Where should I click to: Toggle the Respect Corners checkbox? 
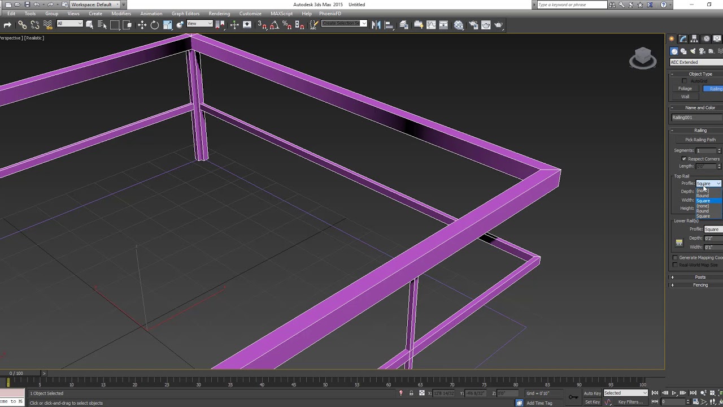pyautogui.click(x=684, y=159)
